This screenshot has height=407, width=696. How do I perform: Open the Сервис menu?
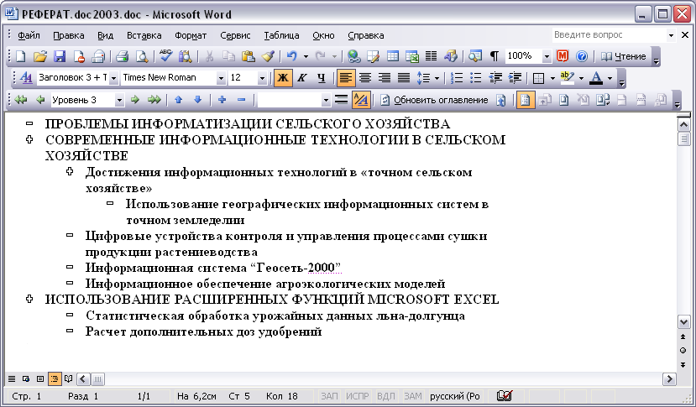(235, 35)
